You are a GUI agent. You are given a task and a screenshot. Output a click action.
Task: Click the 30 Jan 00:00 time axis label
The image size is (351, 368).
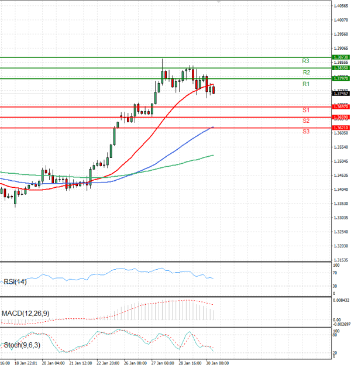click(215, 363)
